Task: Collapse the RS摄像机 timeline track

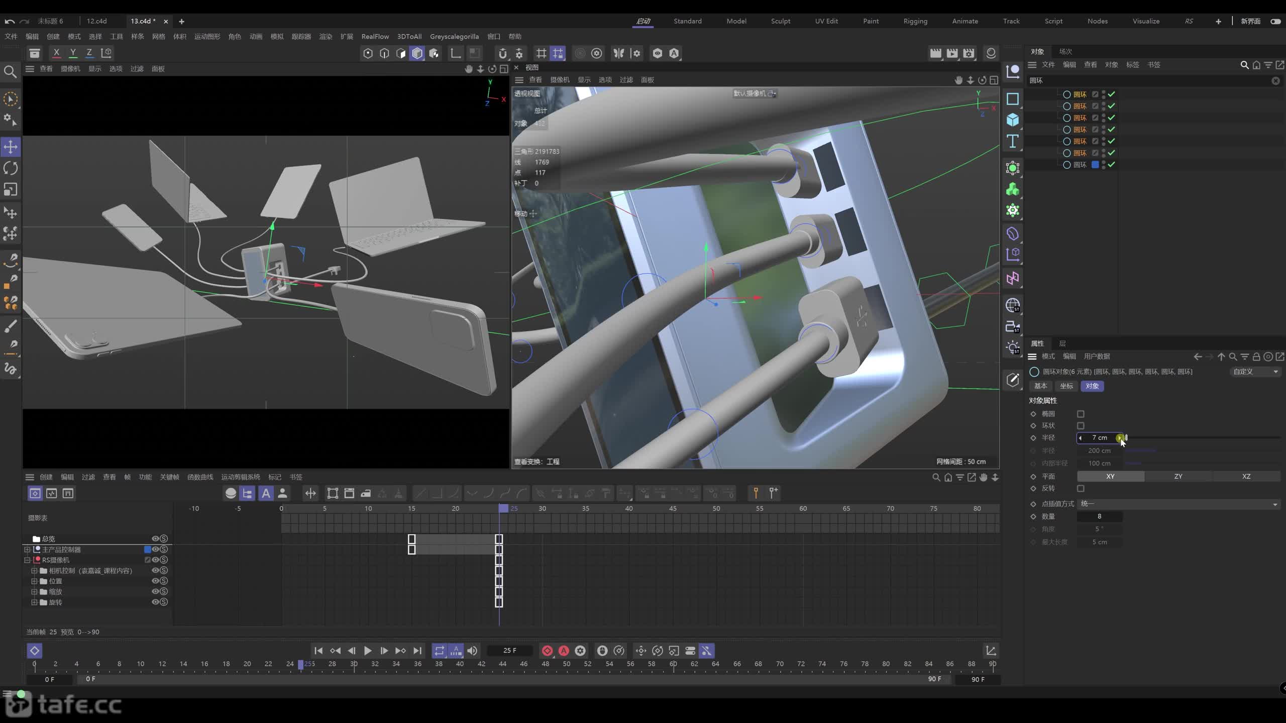Action: point(28,560)
